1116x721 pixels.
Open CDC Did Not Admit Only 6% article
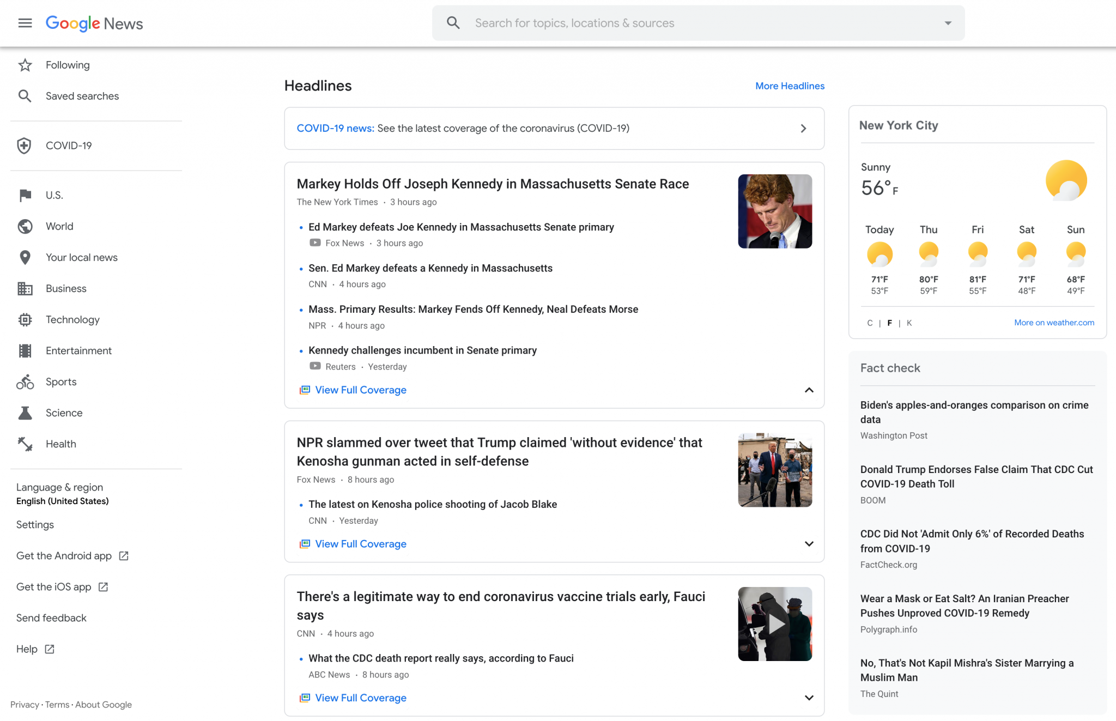(972, 541)
